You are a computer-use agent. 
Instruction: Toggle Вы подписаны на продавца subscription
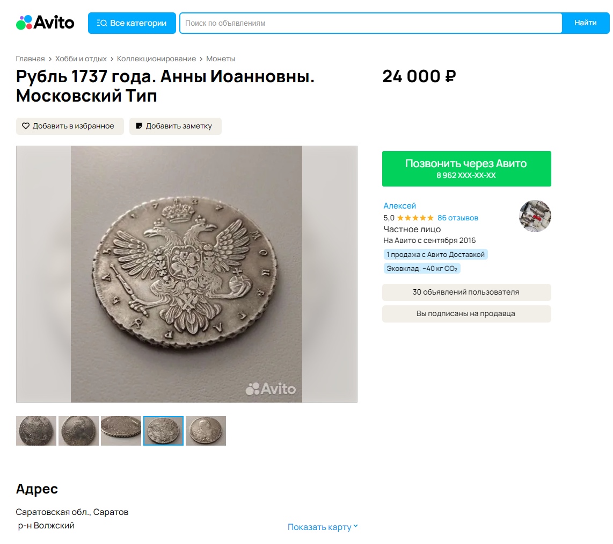tap(466, 314)
